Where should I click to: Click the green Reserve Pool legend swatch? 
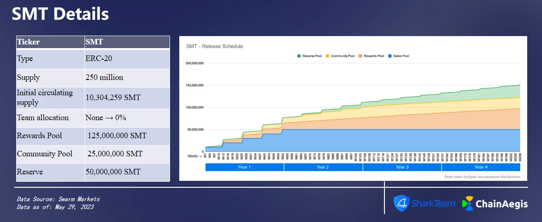[299, 56]
